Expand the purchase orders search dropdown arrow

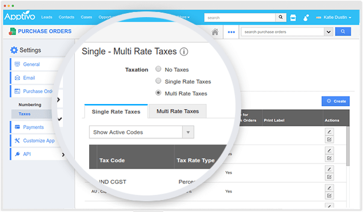(329, 31)
